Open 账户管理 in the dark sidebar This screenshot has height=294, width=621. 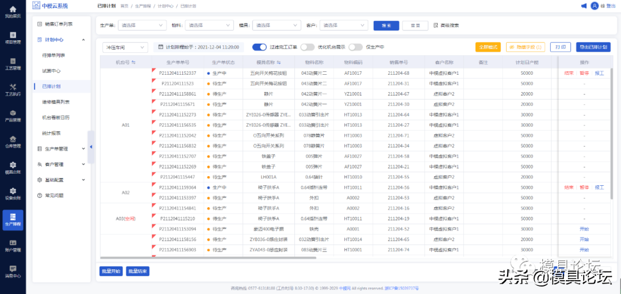tap(13, 246)
